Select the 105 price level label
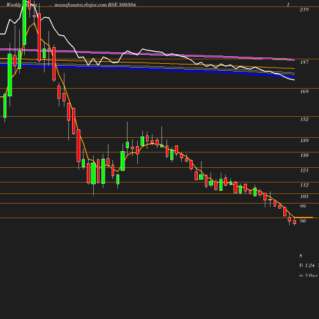319x319 pixels. click(304, 197)
